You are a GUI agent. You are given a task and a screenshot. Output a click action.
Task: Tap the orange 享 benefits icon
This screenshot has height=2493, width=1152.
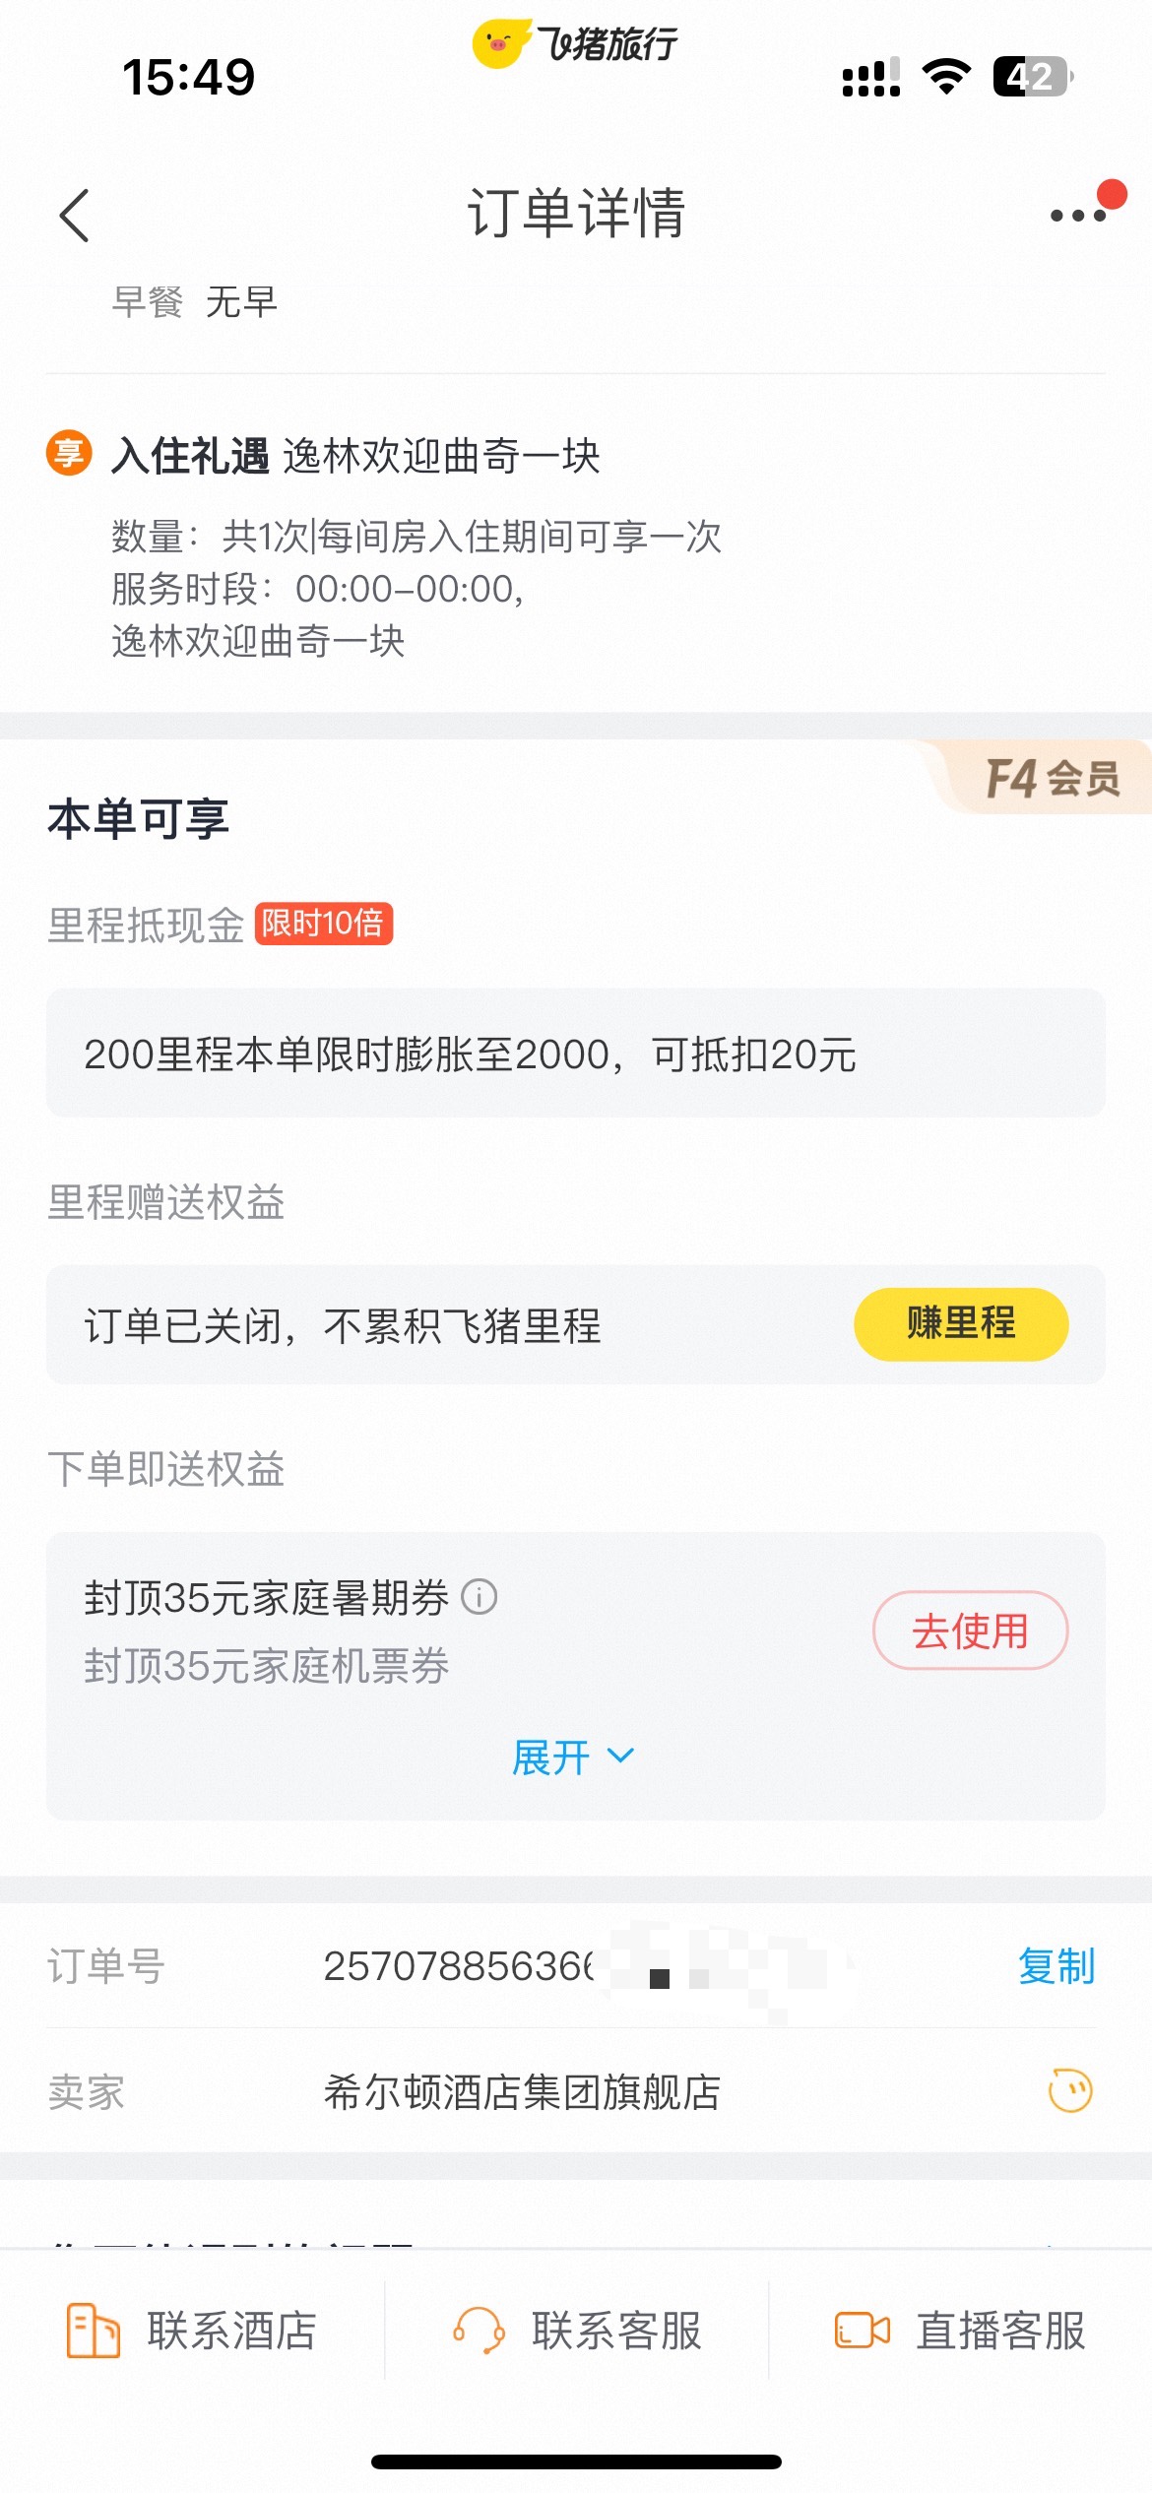tap(69, 454)
